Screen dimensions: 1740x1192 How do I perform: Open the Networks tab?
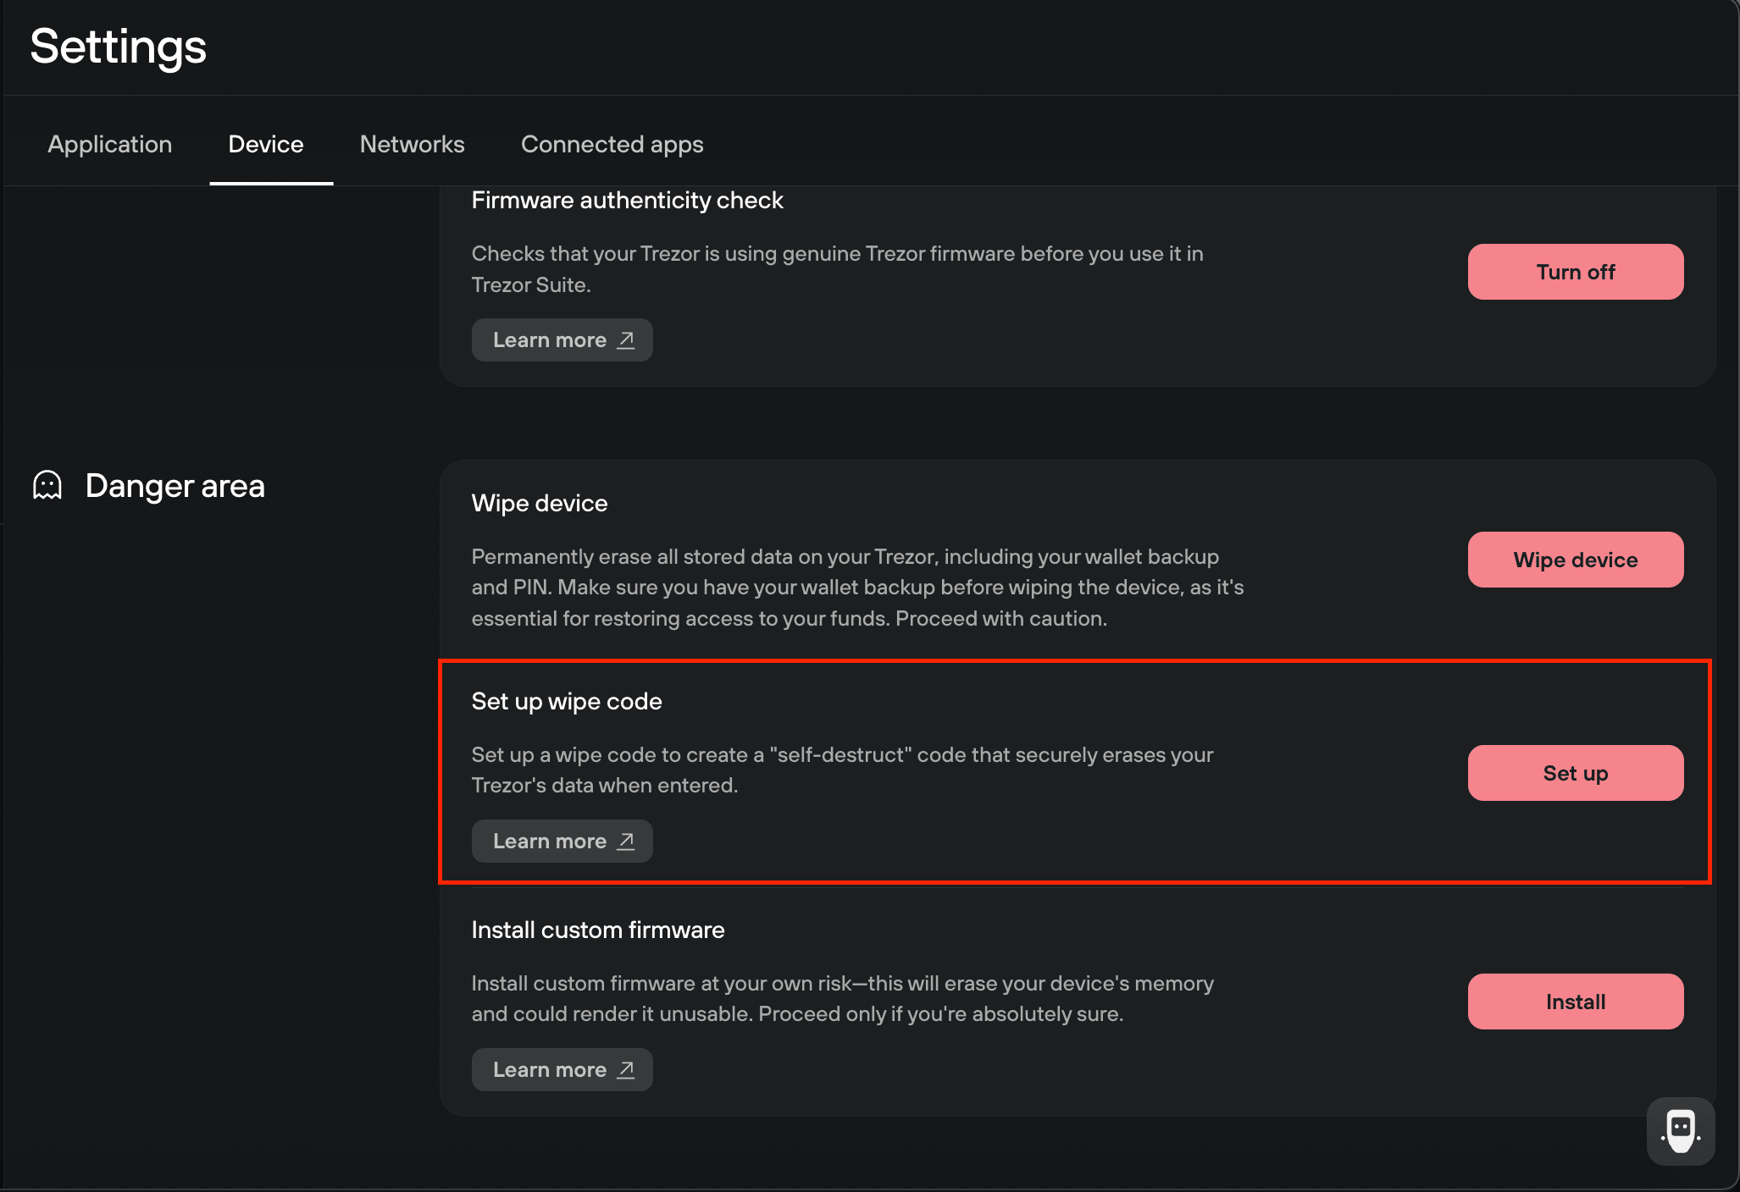pos(413,144)
